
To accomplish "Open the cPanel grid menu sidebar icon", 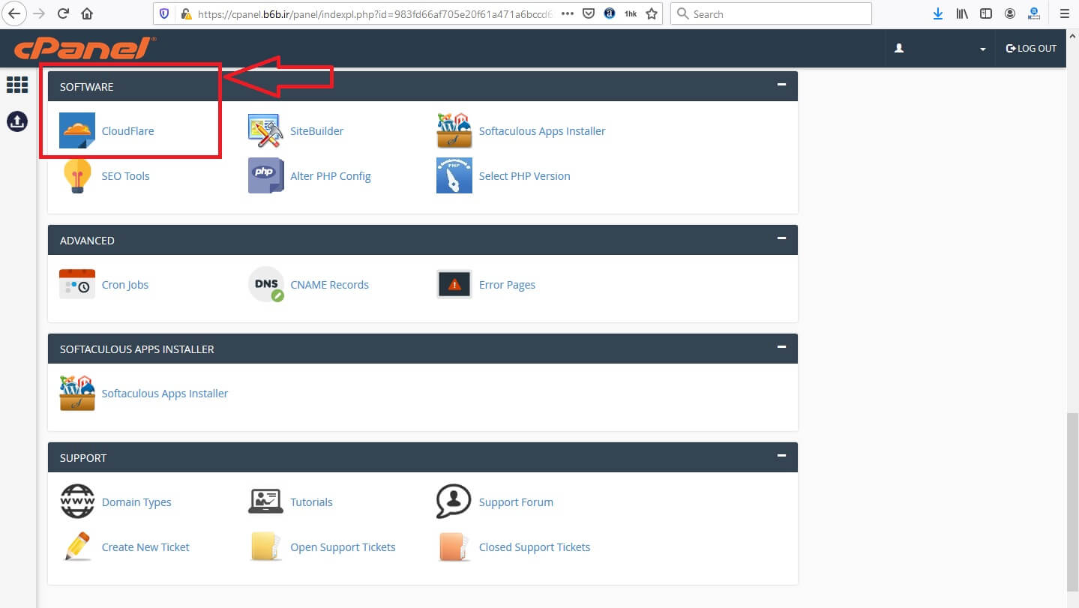I will pyautogui.click(x=17, y=85).
